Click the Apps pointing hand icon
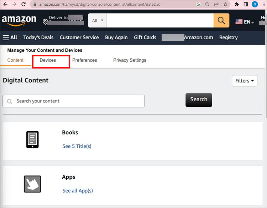This screenshot has height=208, width=267. click(32, 184)
